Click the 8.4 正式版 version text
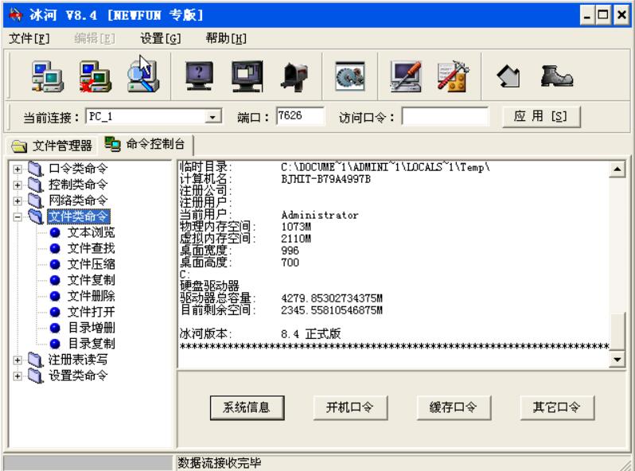Image resolution: width=635 pixels, height=471 pixels. click(x=310, y=334)
